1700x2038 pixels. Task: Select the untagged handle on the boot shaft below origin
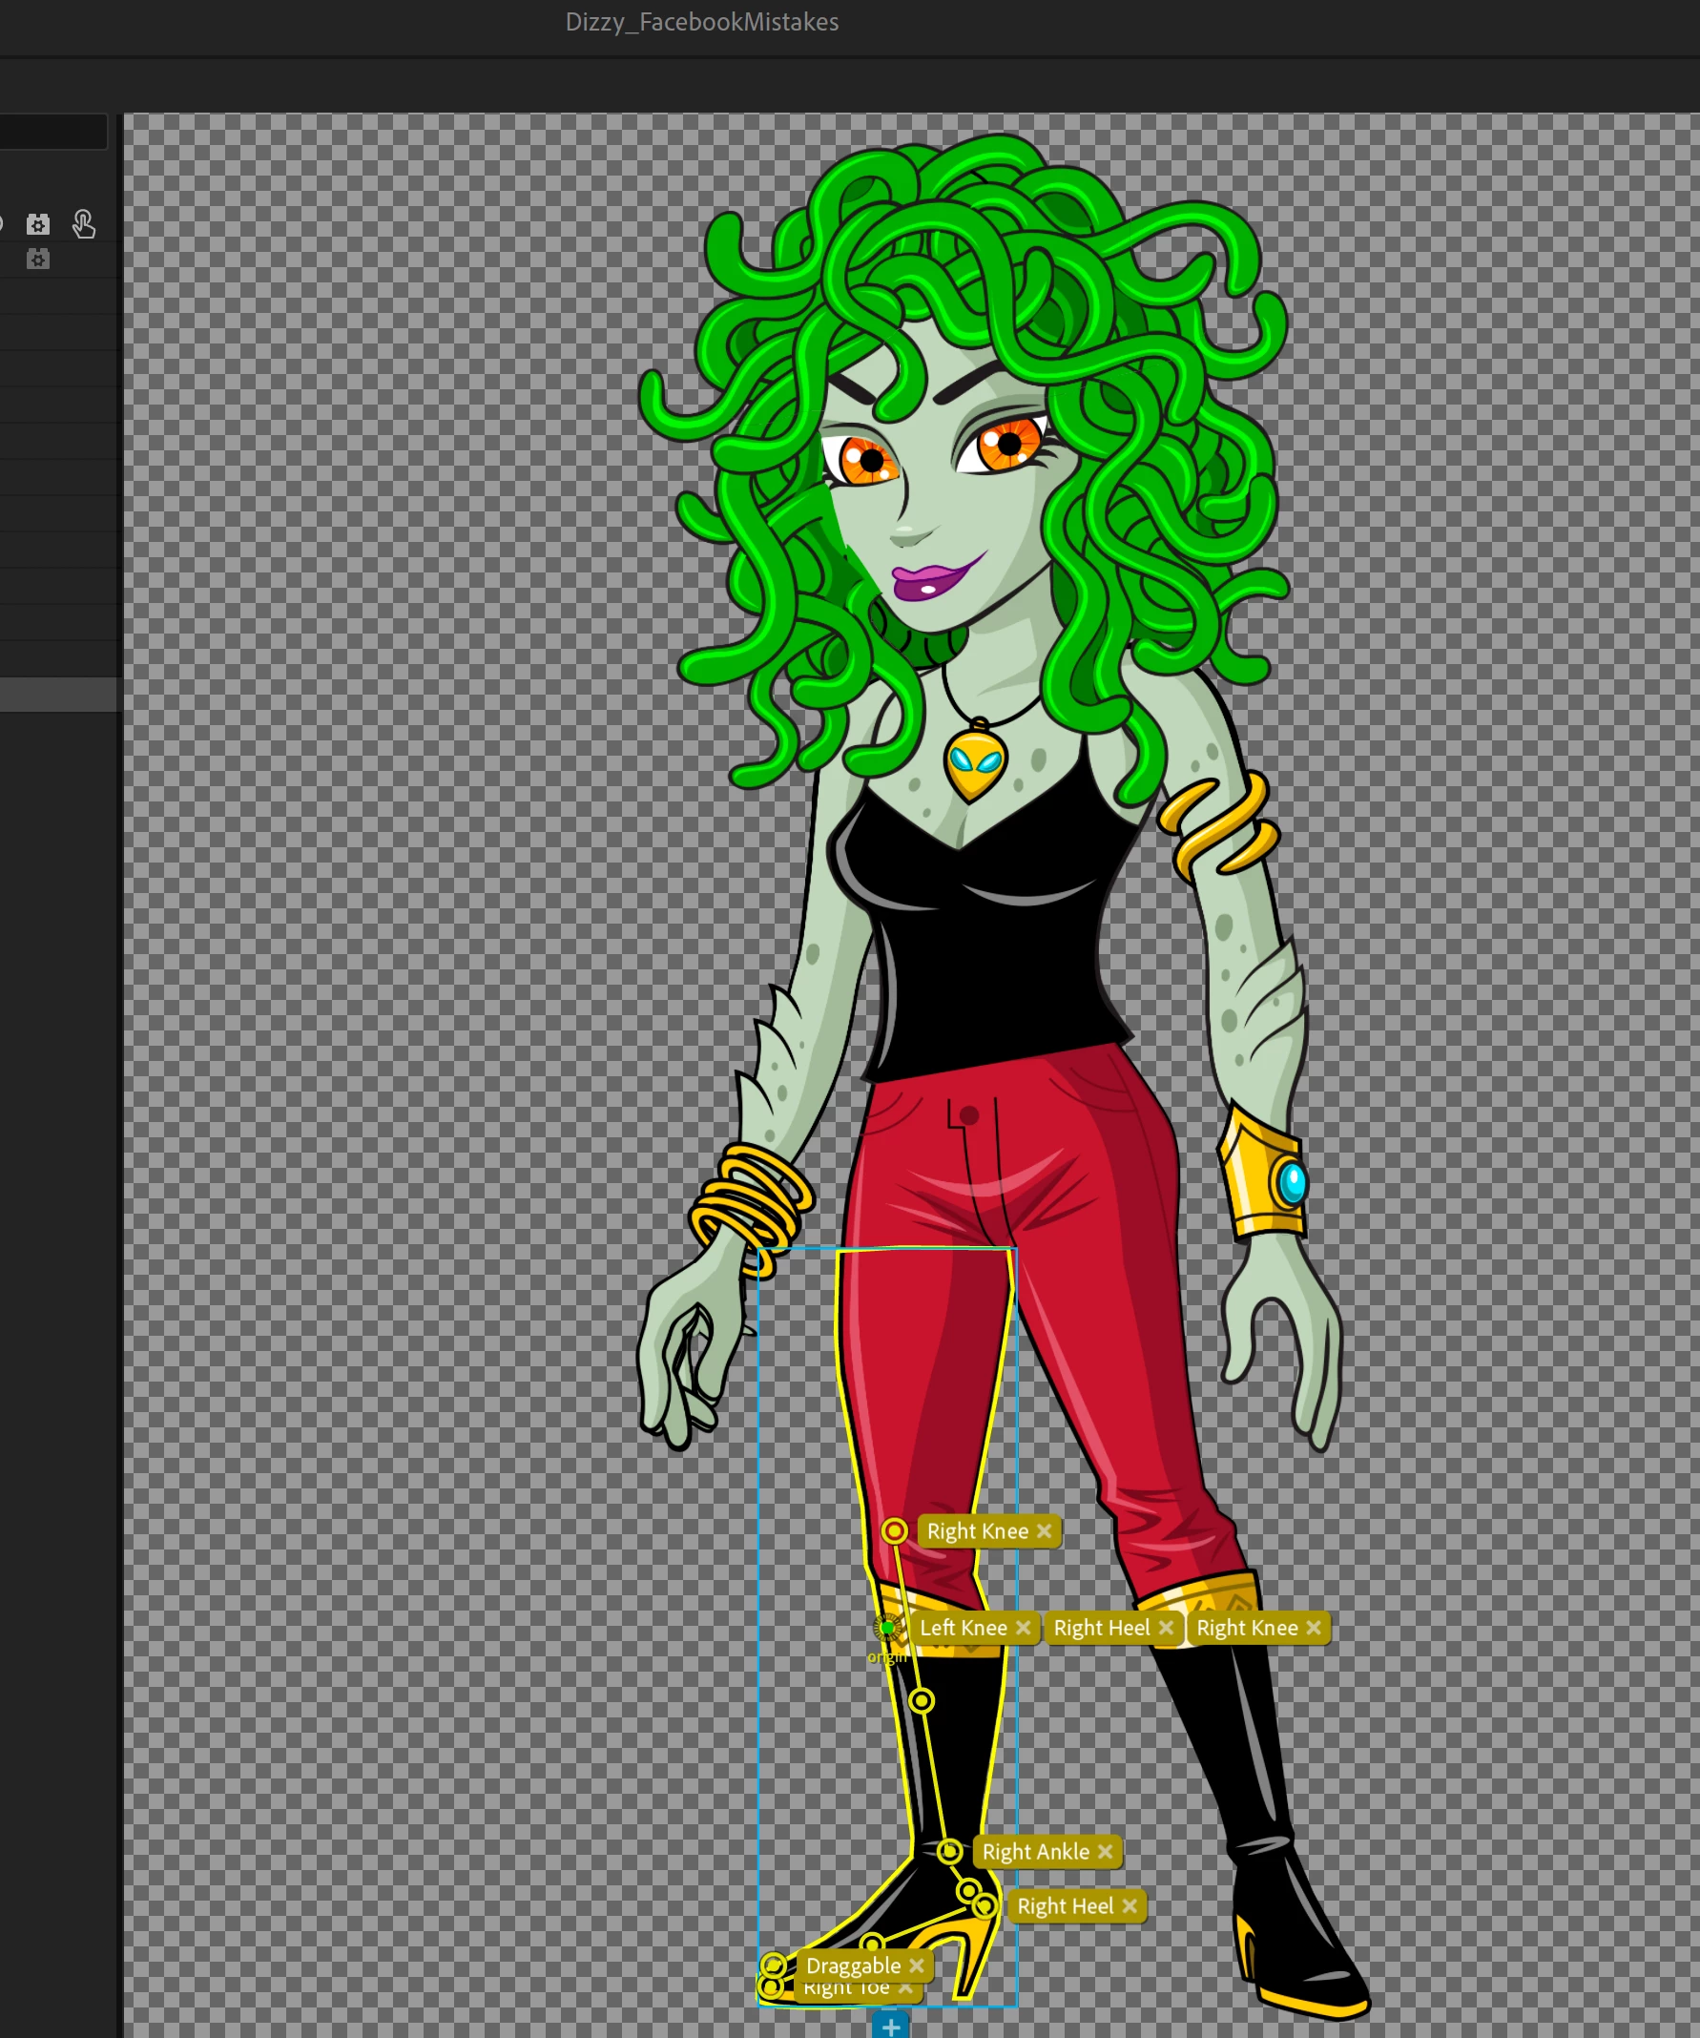click(922, 1700)
